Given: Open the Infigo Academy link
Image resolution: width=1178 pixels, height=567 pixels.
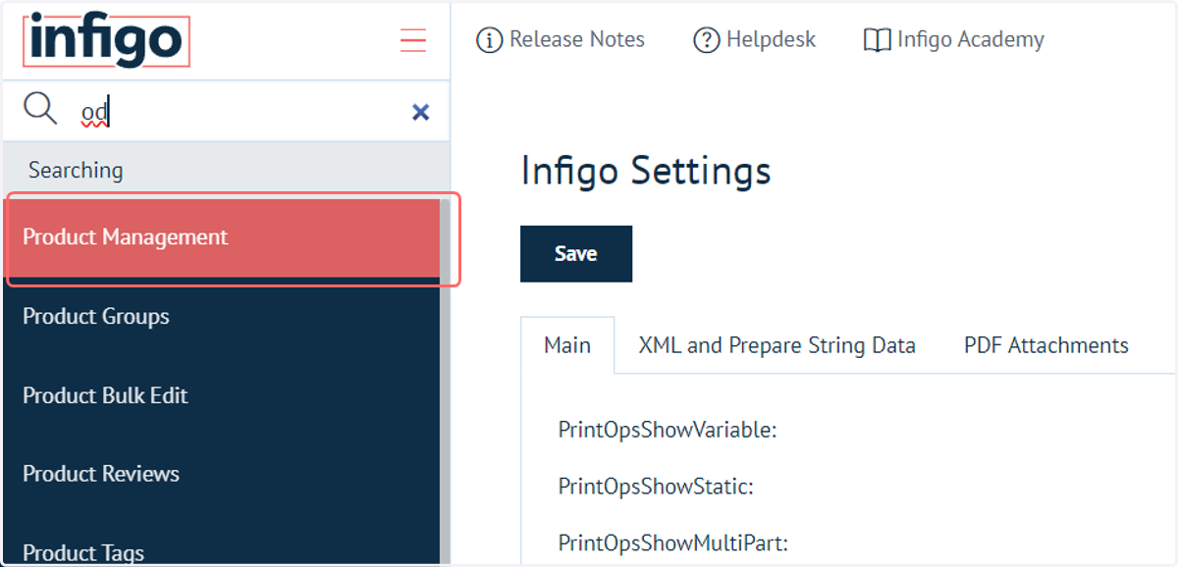Looking at the screenshot, I should tap(953, 40).
